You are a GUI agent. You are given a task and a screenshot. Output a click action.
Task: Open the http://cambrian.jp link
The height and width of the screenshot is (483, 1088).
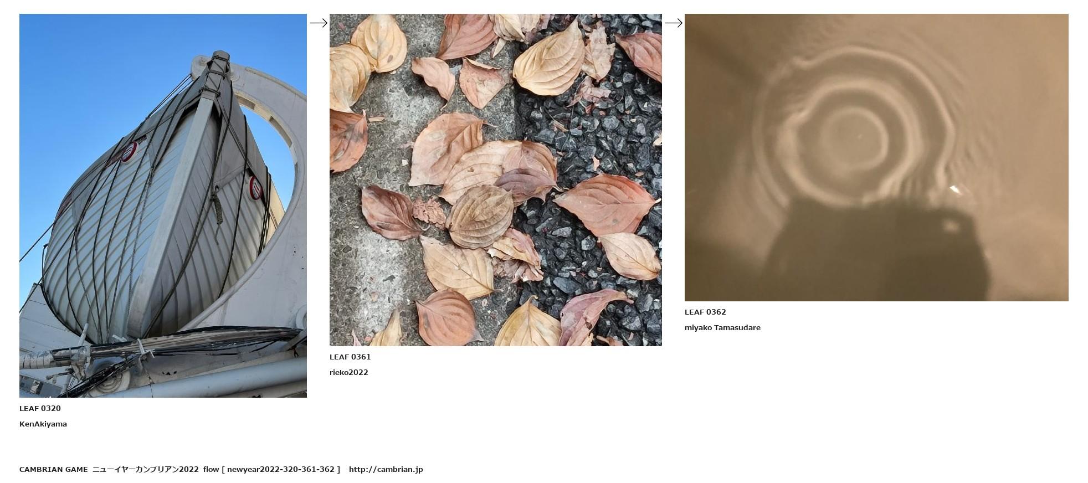coord(386,469)
